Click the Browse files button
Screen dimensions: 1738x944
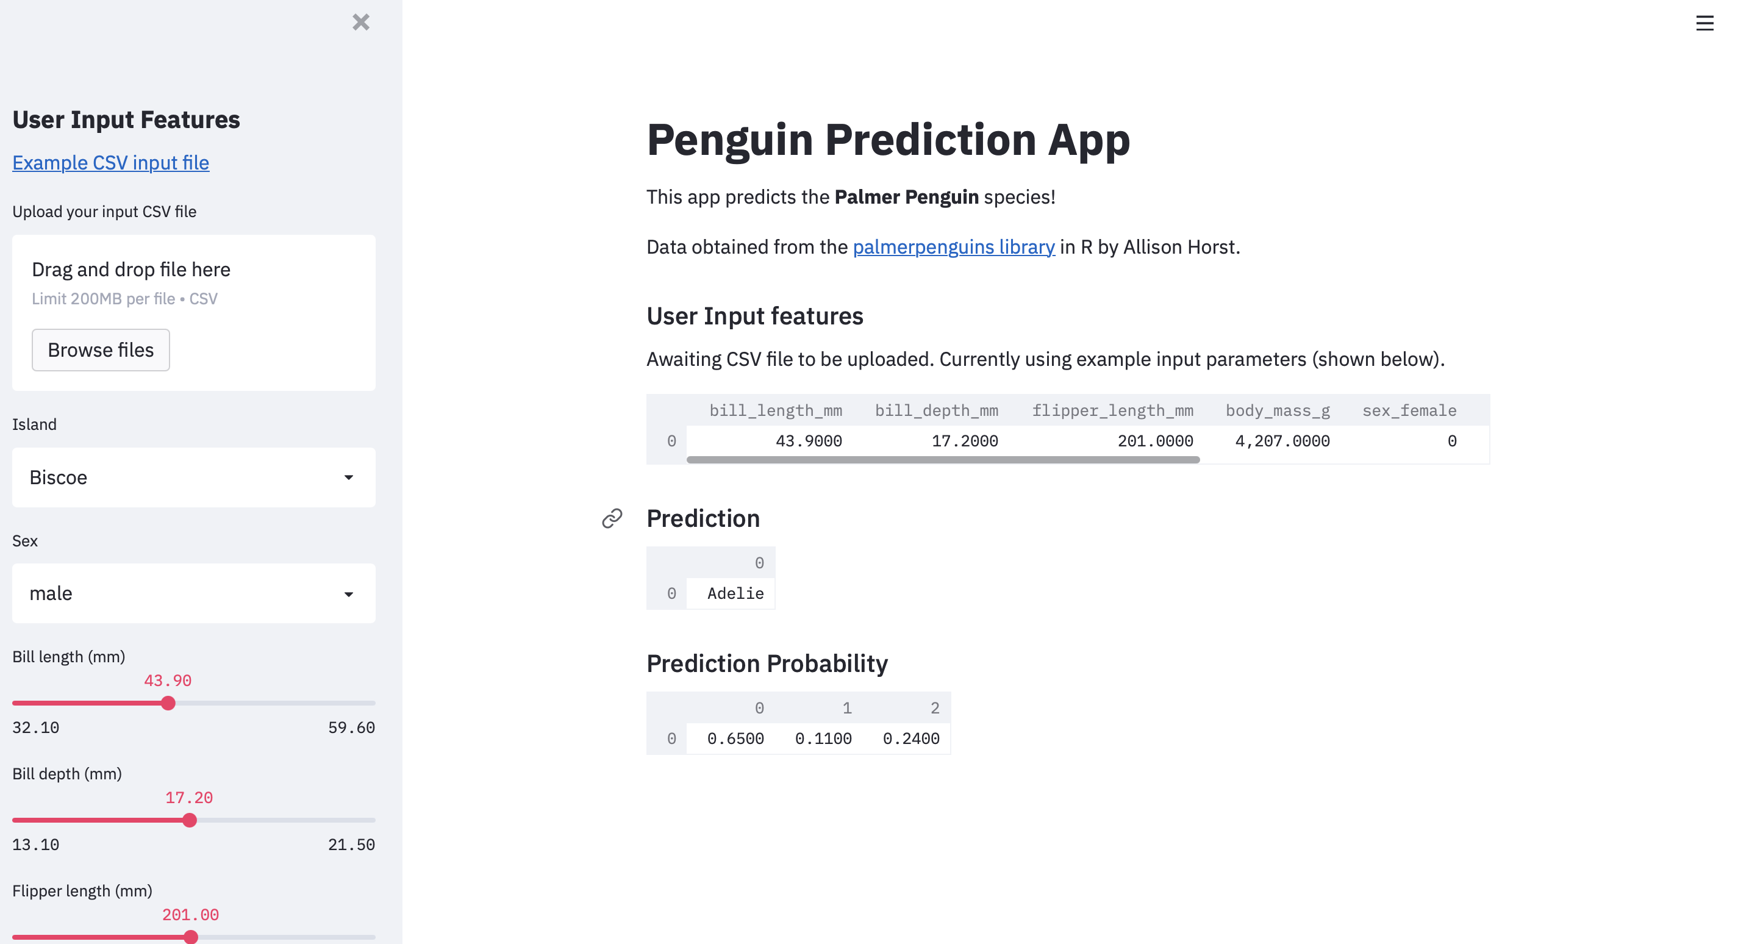tap(101, 349)
